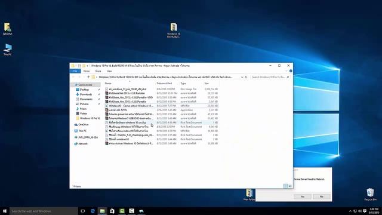Open Videos in navigation pane
Image resolution: width=382 pixels, height=215 pixels.
click(x=84, y=113)
